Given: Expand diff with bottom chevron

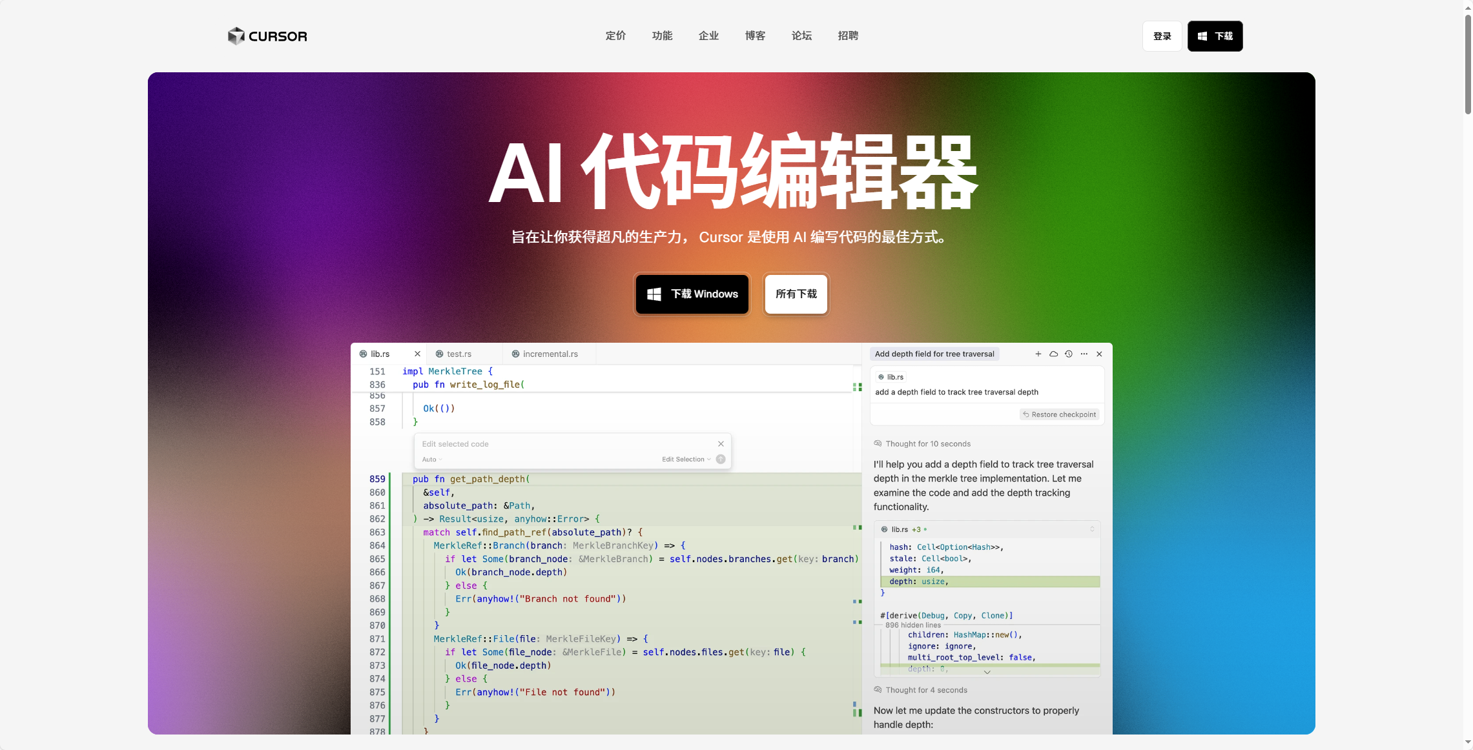Looking at the screenshot, I should click(987, 672).
